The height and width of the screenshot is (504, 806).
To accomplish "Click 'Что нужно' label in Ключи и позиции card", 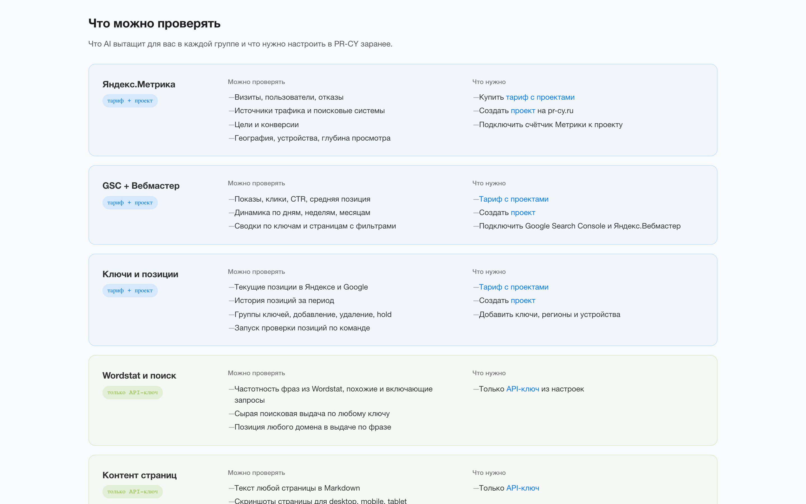I will coord(489,272).
